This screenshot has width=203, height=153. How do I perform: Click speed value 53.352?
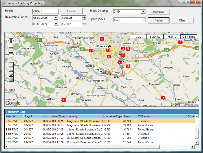click(x=127, y=125)
